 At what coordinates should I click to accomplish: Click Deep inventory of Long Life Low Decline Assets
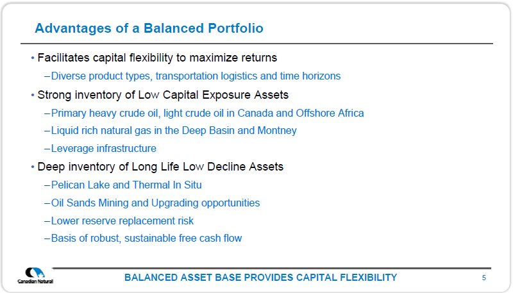[x=160, y=167]
